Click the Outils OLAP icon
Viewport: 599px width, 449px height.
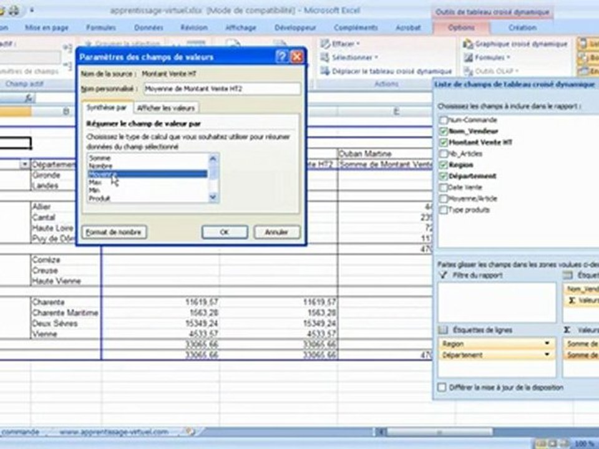click(469, 71)
